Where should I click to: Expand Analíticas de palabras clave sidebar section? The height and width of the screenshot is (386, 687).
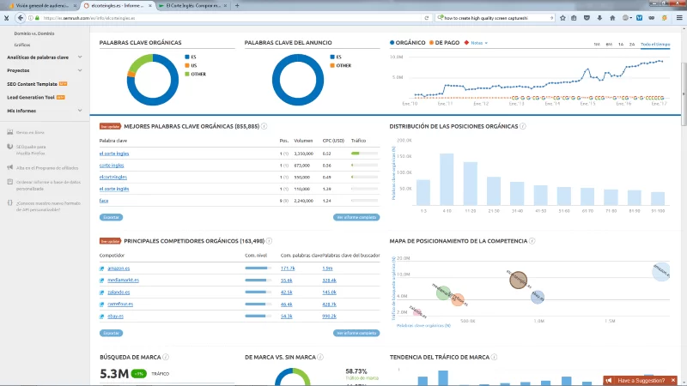80,57
